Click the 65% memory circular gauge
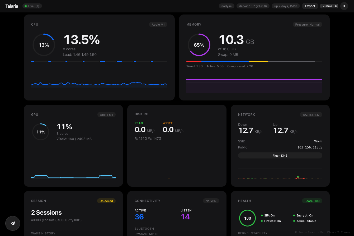The image size is (354, 236). 199,45
